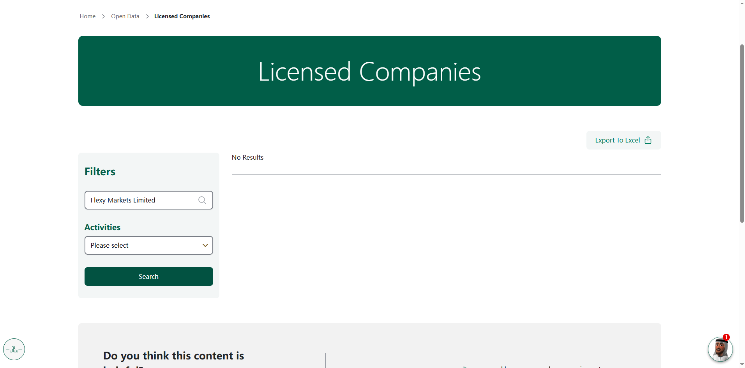
Task: Click the vertical page scrollbar thumb
Action: click(742, 132)
